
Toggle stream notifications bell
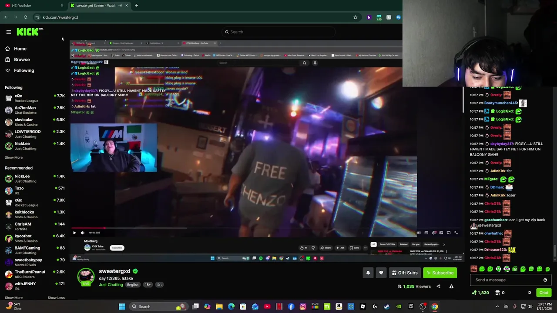pyautogui.click(x=368, y=273)
